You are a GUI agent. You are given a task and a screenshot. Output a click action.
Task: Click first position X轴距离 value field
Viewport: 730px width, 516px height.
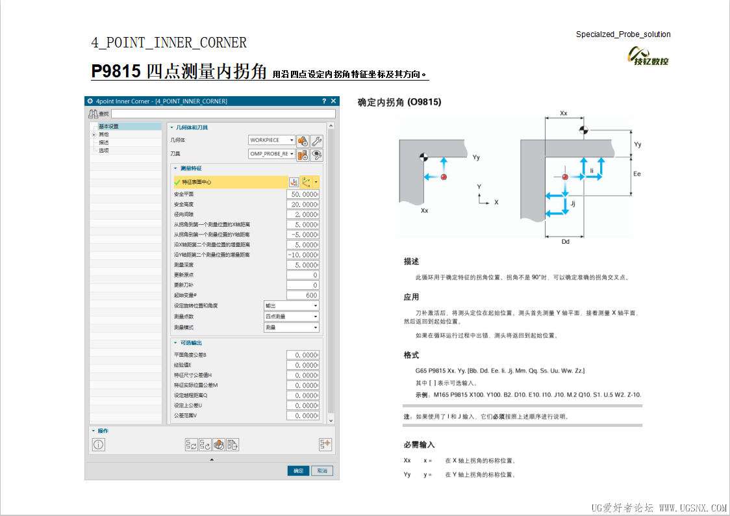303,225
